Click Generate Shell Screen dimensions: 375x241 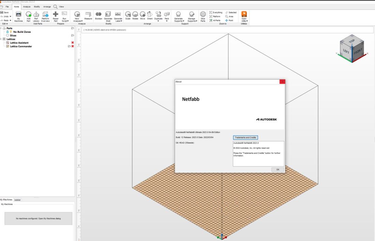point(108,16)
